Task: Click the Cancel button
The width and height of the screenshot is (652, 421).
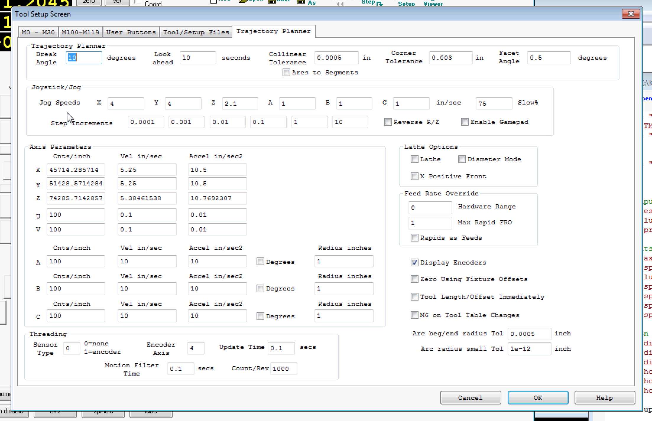Action: (470, 398)
